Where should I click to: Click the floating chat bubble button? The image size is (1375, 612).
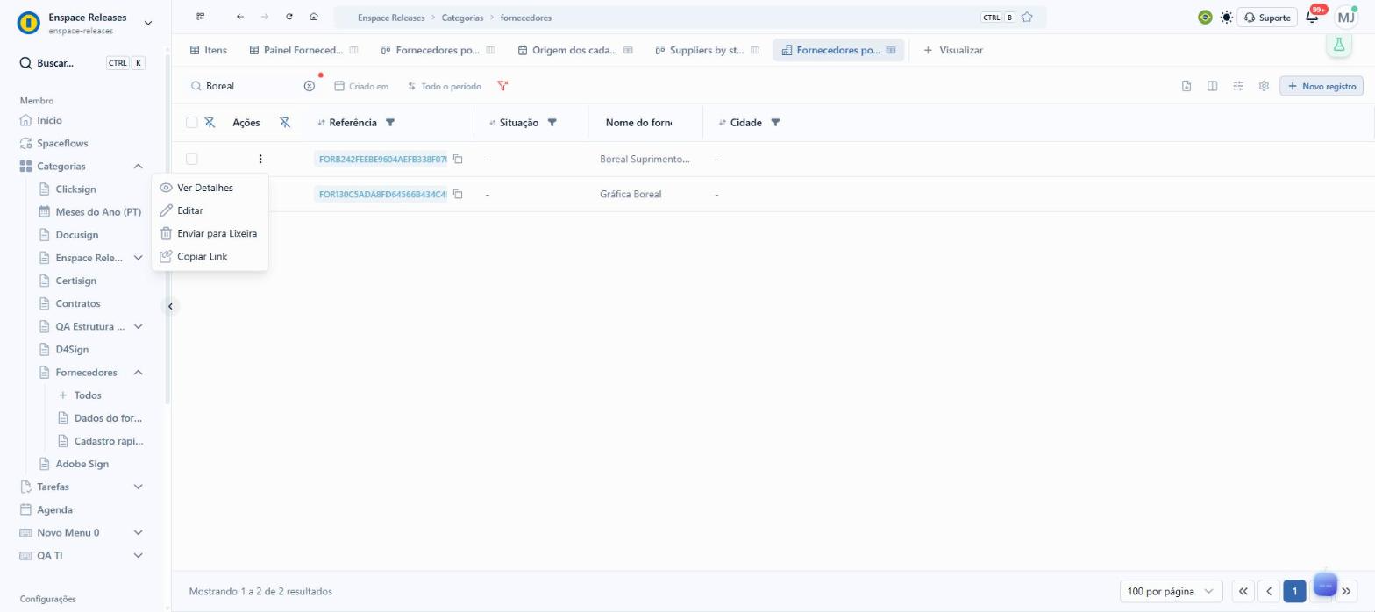coord(1325,585)
